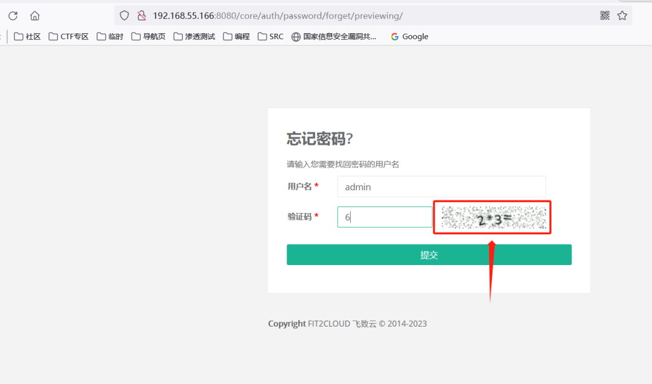Expand the CTF专区 bookmark folder
Screen dimensions: 652x384
(x=68, y=36)
